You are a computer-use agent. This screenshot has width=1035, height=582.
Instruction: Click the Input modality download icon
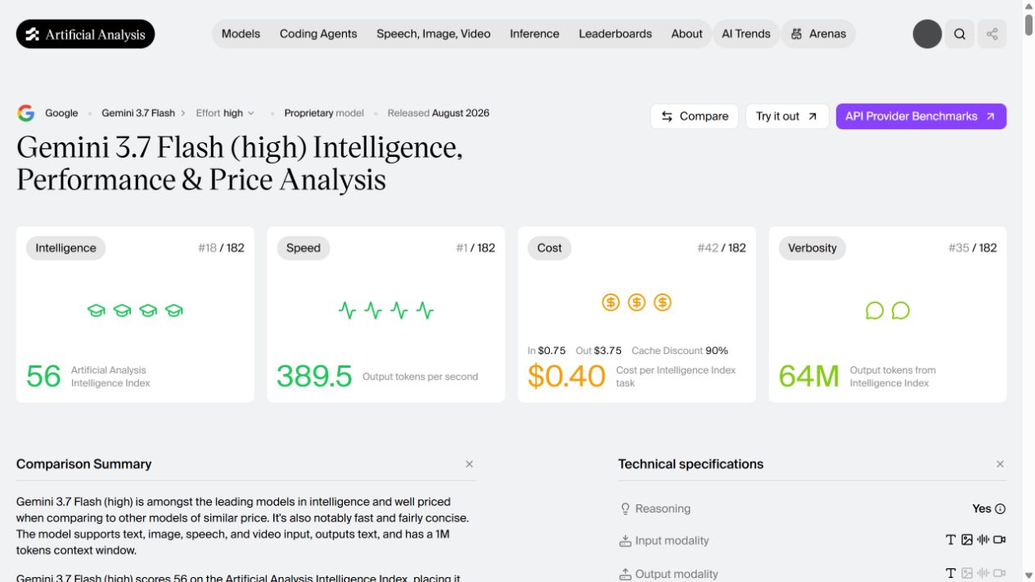(x=626, y=540)
